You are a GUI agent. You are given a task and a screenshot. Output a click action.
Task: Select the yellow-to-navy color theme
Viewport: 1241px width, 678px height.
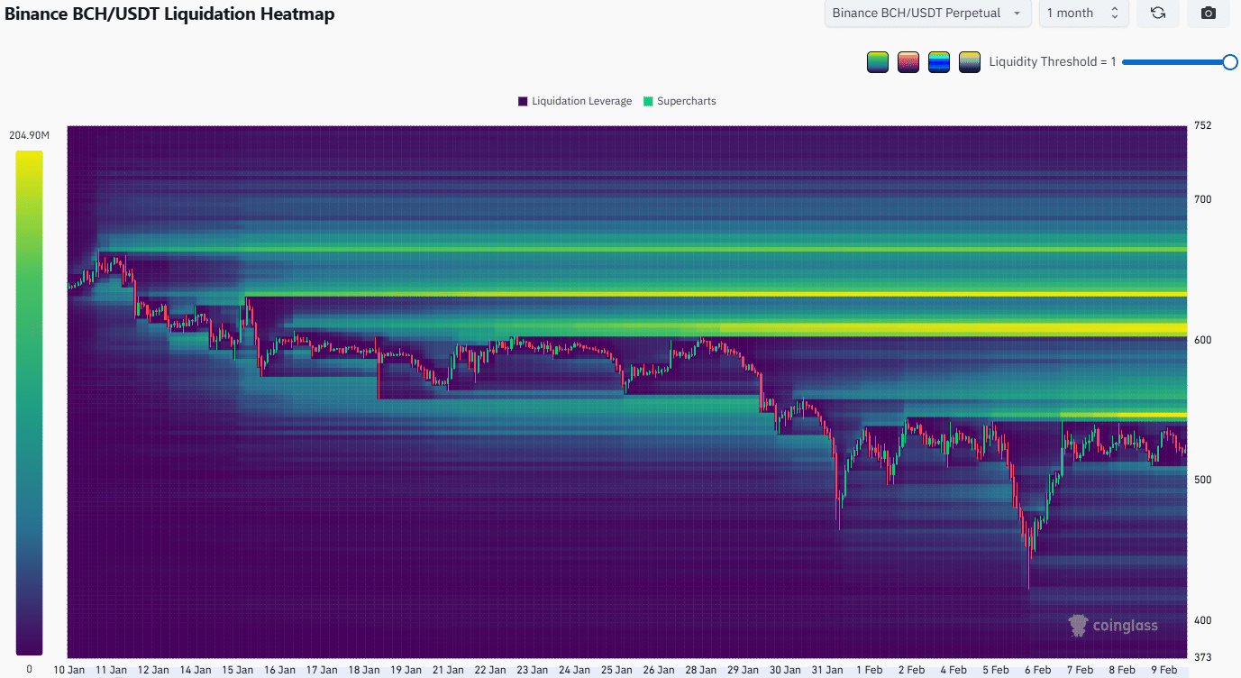[970, 62]
